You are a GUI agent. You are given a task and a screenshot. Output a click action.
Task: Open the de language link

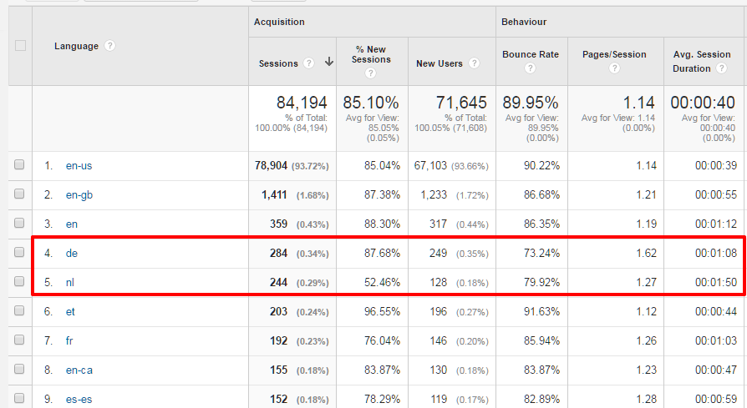(x=72, y=253)
